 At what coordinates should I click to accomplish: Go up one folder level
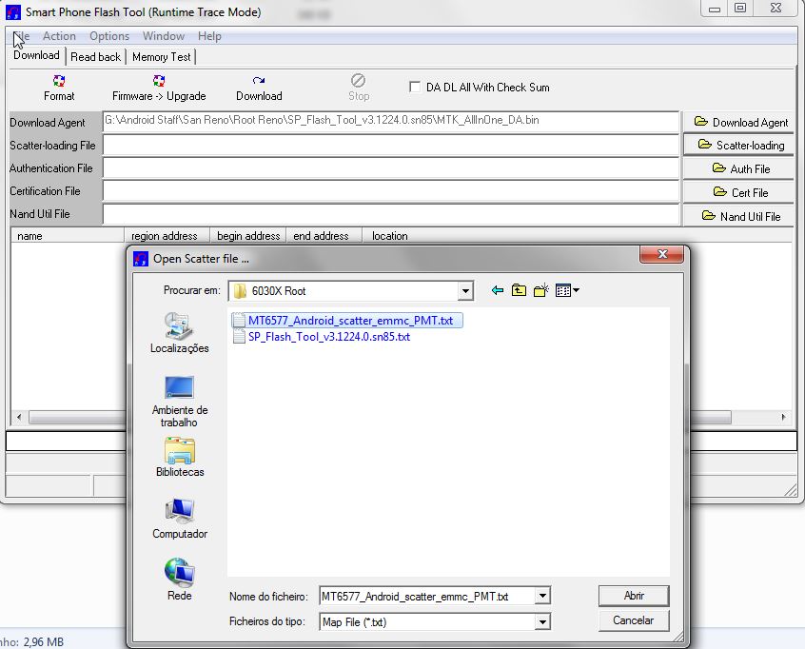(519, 290)
